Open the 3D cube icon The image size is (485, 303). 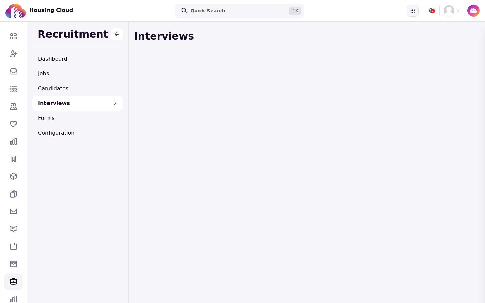pos(13,176)
